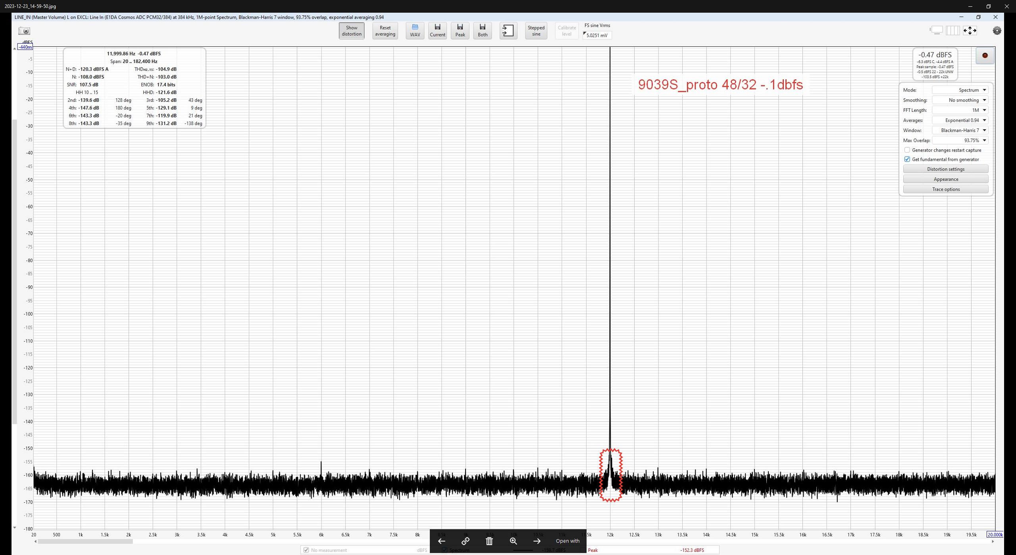The width and height of the screenshot is (1016, 555).
Task: Toggle the Show distortion button
Action: (x=352, y=31)
